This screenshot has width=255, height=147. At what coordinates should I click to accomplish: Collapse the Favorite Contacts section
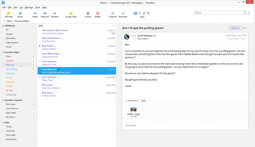(3, 100)
